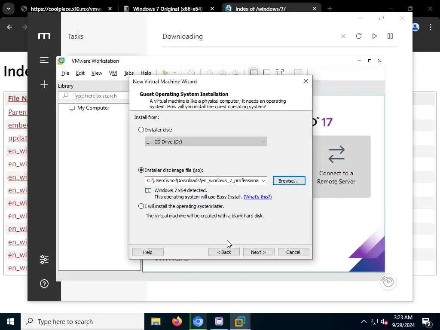The width and height of the screenshot is (440, 330).
Task: Click browser back arrow
Action: point(9,27)
